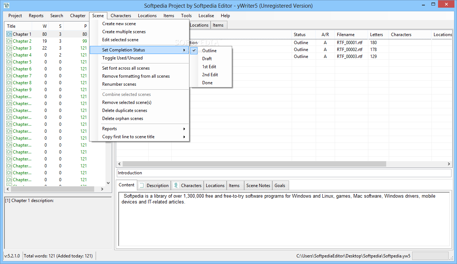Image resolution: width=457 pixels, height=264 pixels.
Task: Open the Chapter menu
Action: pos(78,16)
